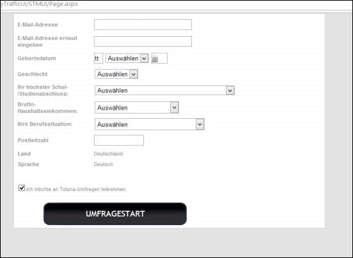Click the 'Ihre Berufssituation:' label
Image resolution: width=353 pixels, height=258 pixels.
pos(45,124)
